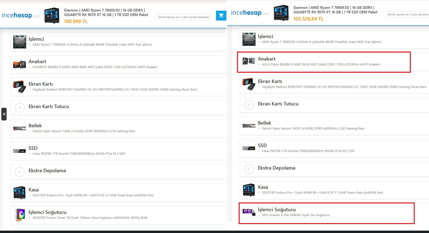This screenshot has width=429, height=233.
Task: Select the XPG Levante II 240 description text
Action: click(x=296, y=215)
